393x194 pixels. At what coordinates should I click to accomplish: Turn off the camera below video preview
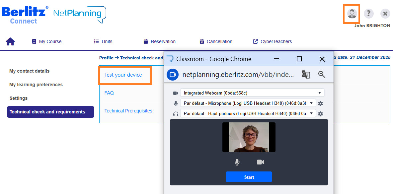(261, 162)
